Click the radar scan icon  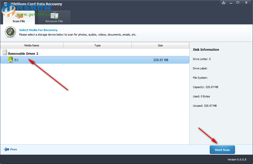[x=10, y=32]
